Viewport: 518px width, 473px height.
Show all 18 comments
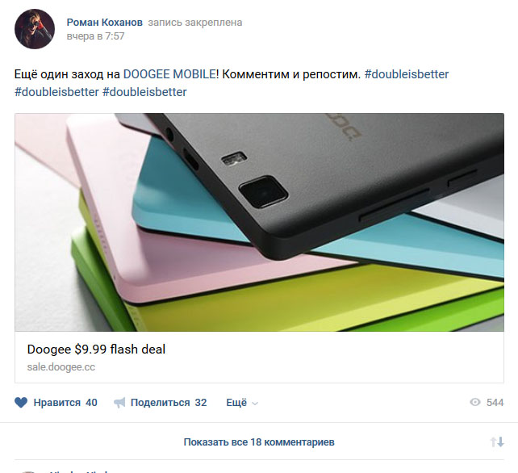(x=259, y=442)
